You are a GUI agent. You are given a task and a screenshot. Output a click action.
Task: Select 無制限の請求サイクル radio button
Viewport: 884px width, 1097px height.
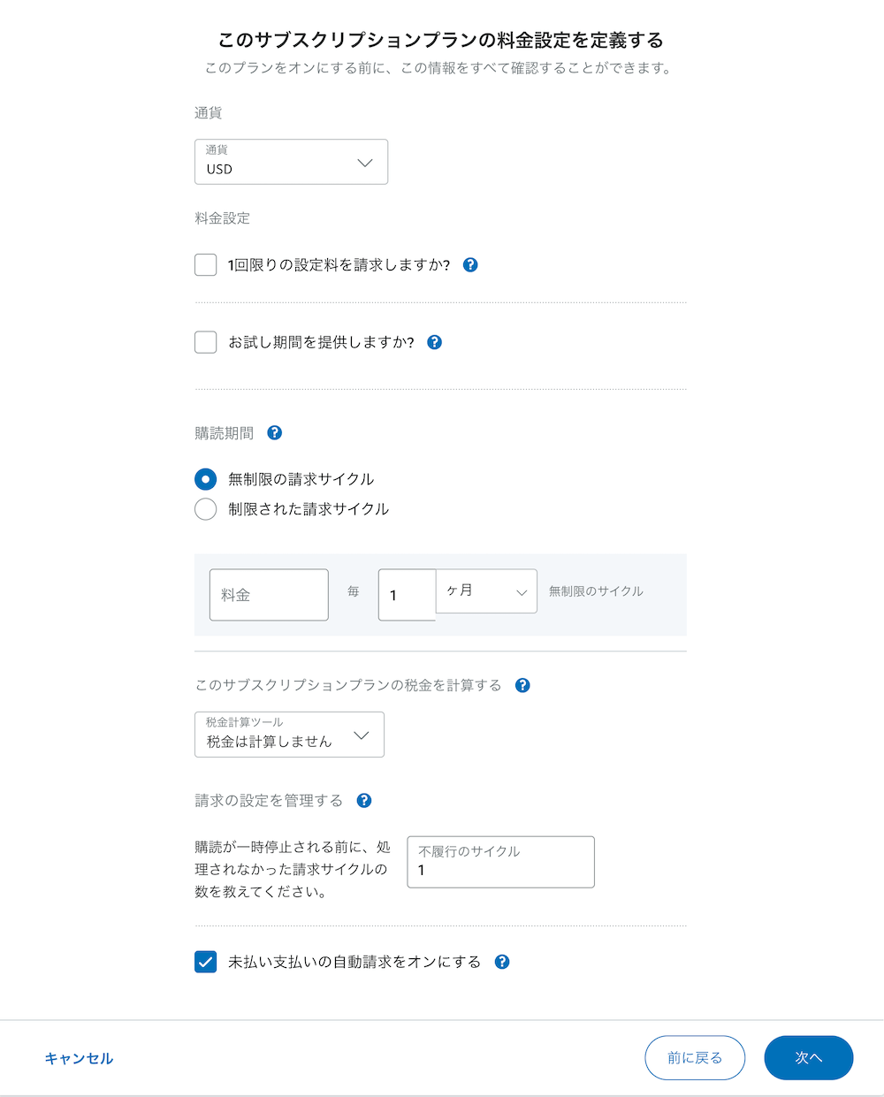click(205, 479)
